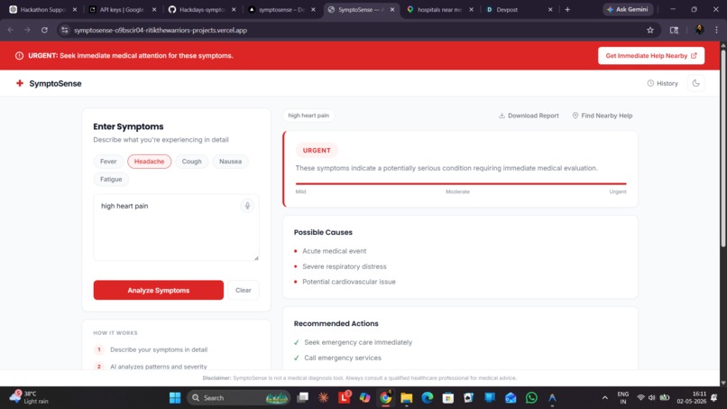This screenshot has height=409, width=727.
Task: Click 'Seek emergency care immediately' action
Action: (358, 342)
